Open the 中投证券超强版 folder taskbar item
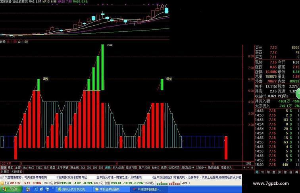The image size is (300, 193). pos(112,189)
